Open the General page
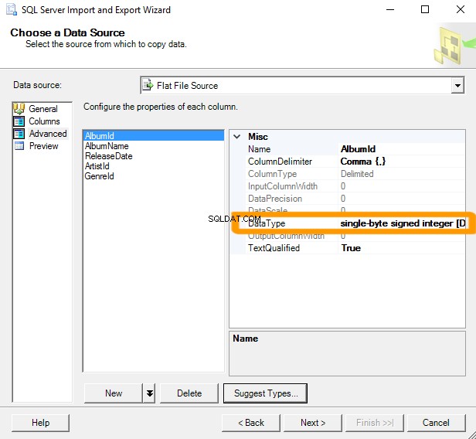This screenshot has height=439, width=476. 42,109
